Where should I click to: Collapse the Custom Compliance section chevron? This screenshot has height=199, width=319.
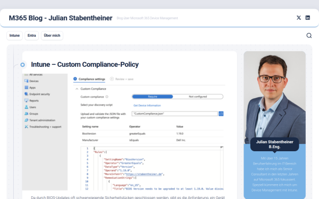[x=77, y=89]
